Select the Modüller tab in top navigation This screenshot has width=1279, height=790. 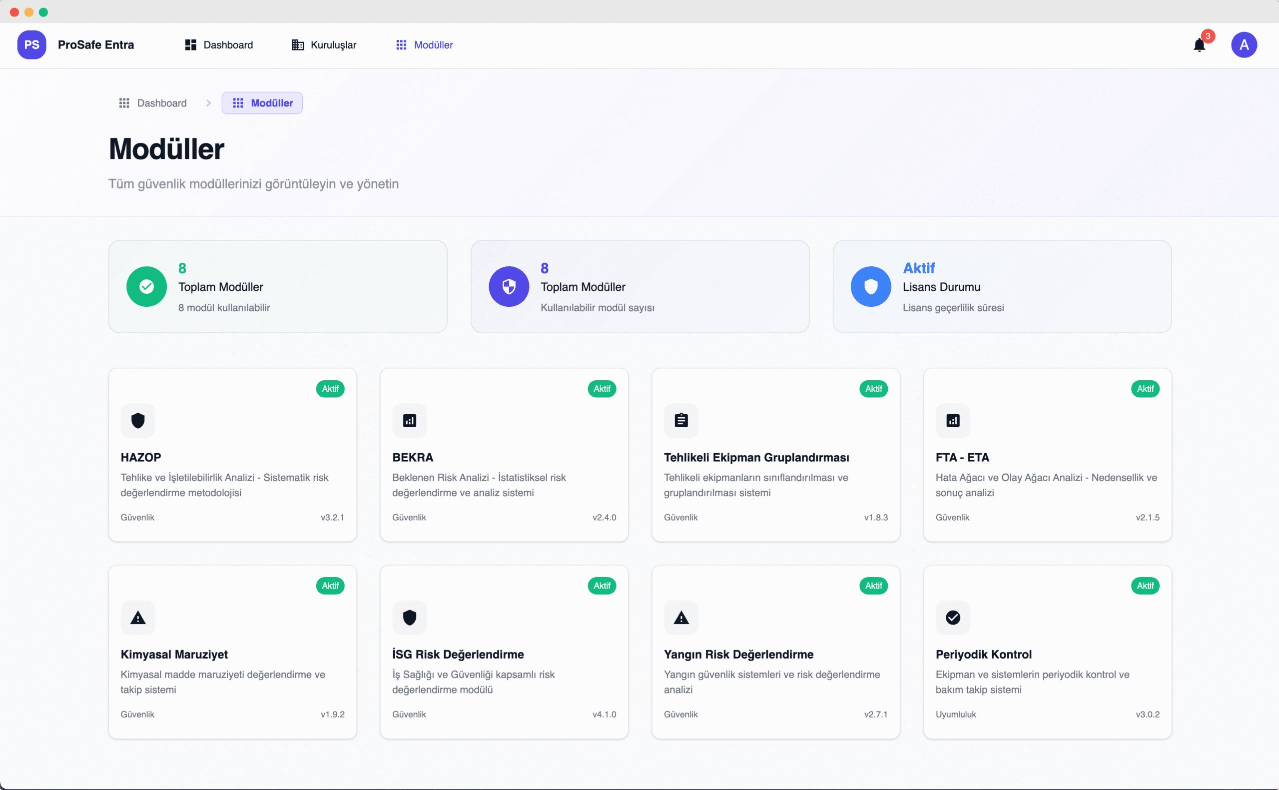[424, 45]
